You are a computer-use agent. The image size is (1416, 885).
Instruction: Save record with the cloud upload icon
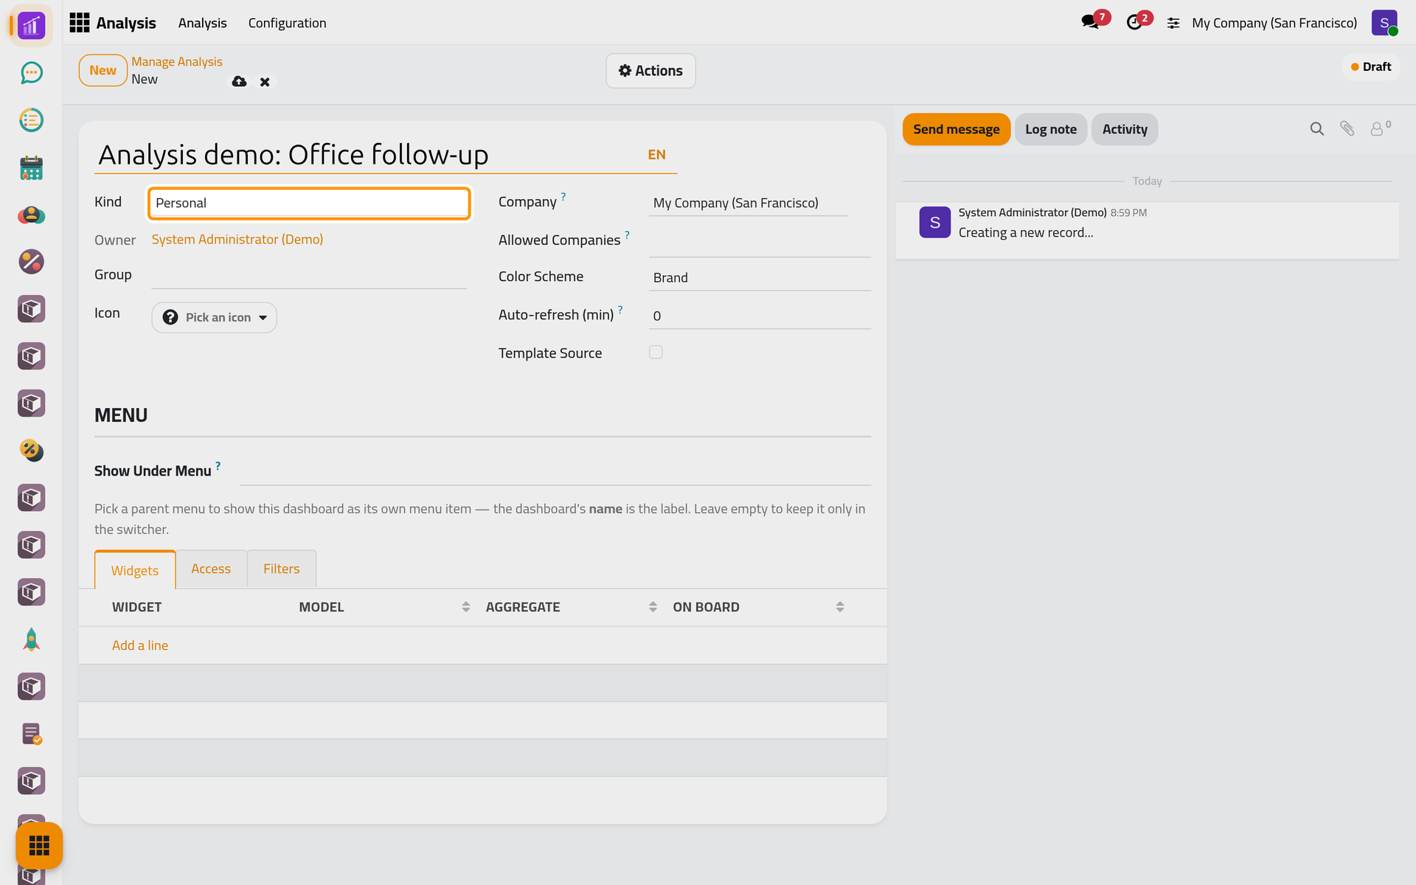pos(239,82)
